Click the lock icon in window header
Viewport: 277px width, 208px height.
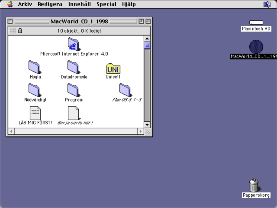[x=20, y=30]
